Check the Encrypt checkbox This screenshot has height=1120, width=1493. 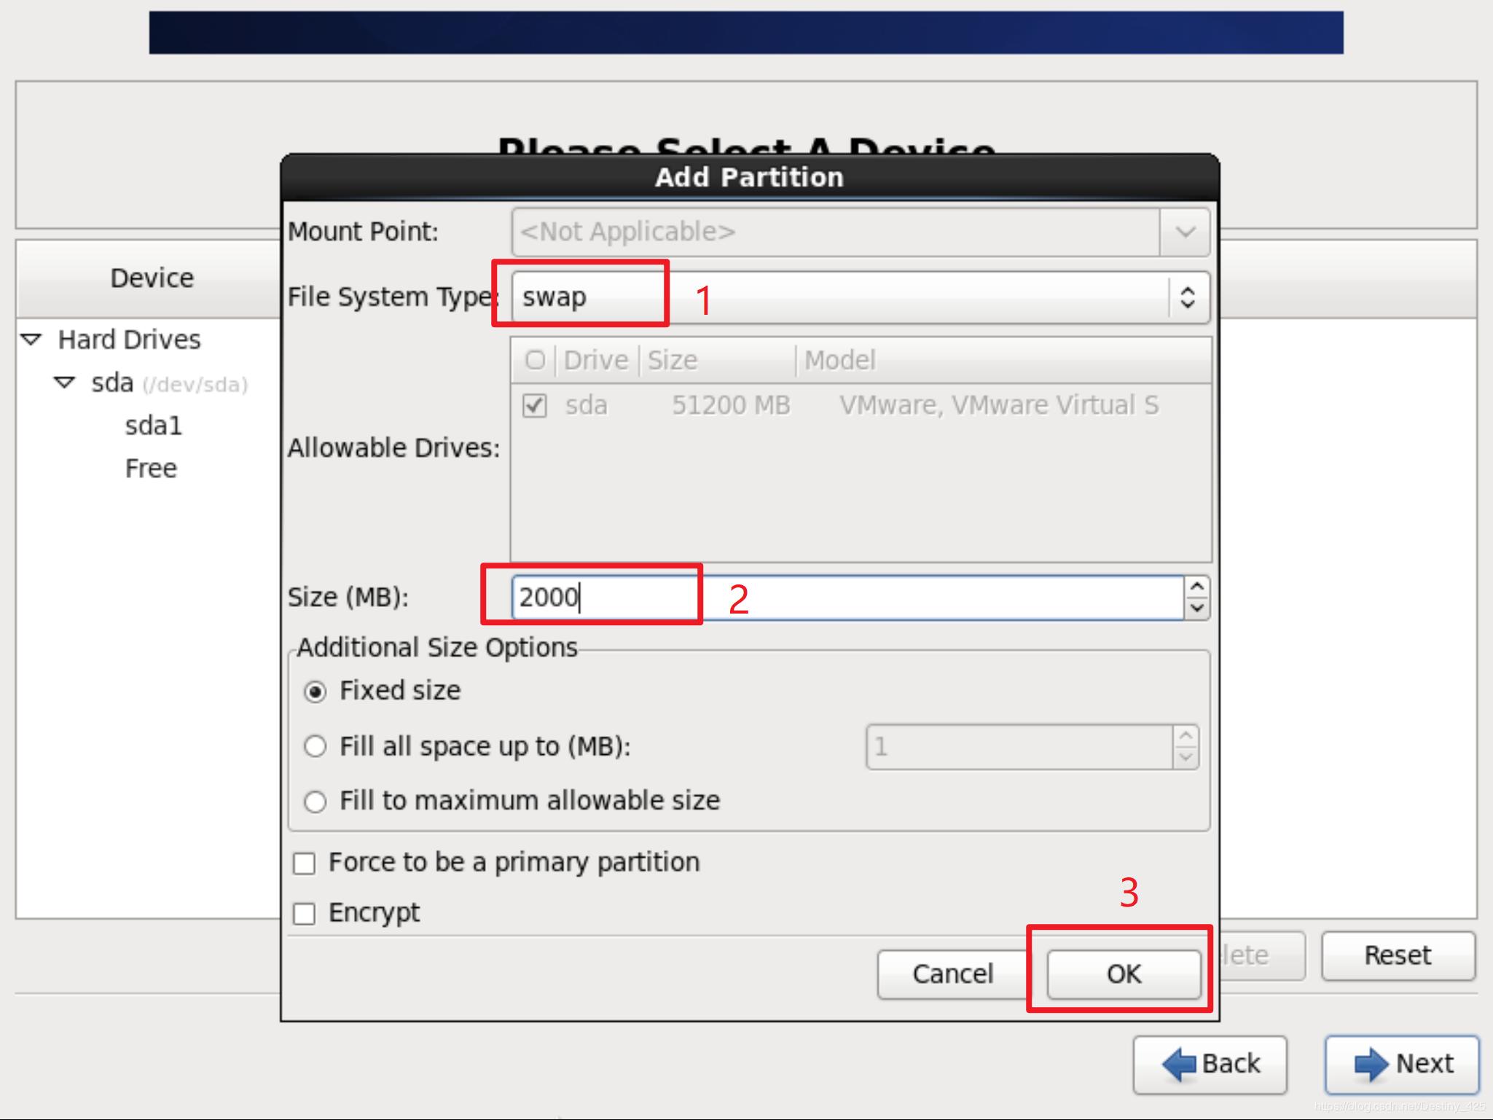pos(304,914)
